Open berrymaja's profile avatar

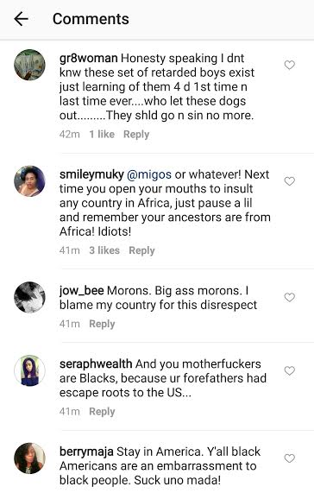[x=29, y=458]
